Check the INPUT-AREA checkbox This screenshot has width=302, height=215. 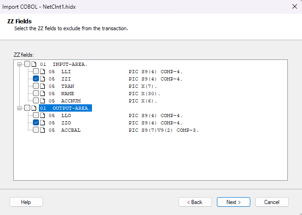point(27,64)
